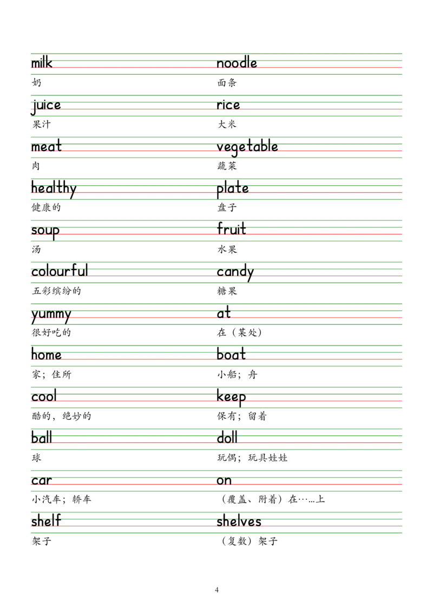Select the word "home"

[x=46, y=355]
